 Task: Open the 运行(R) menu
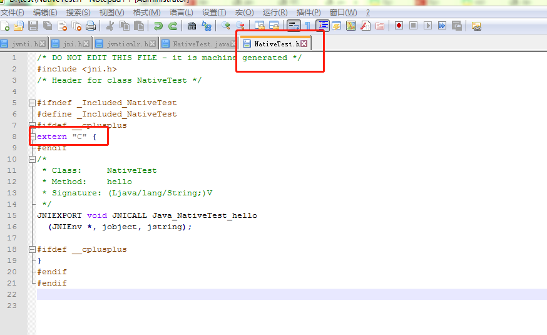[275, 13]
